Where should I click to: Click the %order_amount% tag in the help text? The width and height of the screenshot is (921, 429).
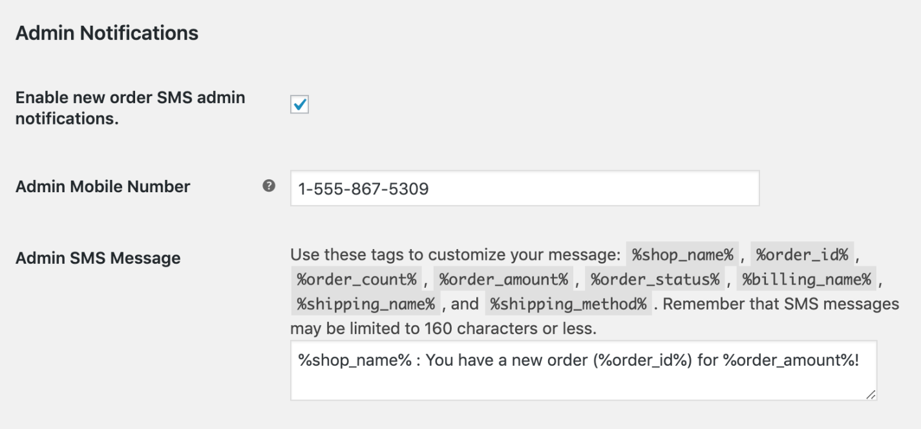tap(503, 280)
